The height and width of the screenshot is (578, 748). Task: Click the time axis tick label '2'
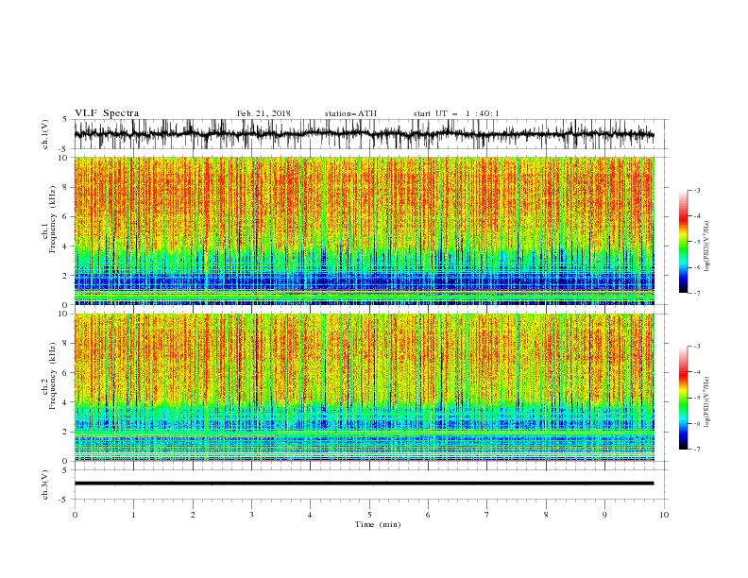click(x=193, y=515)
